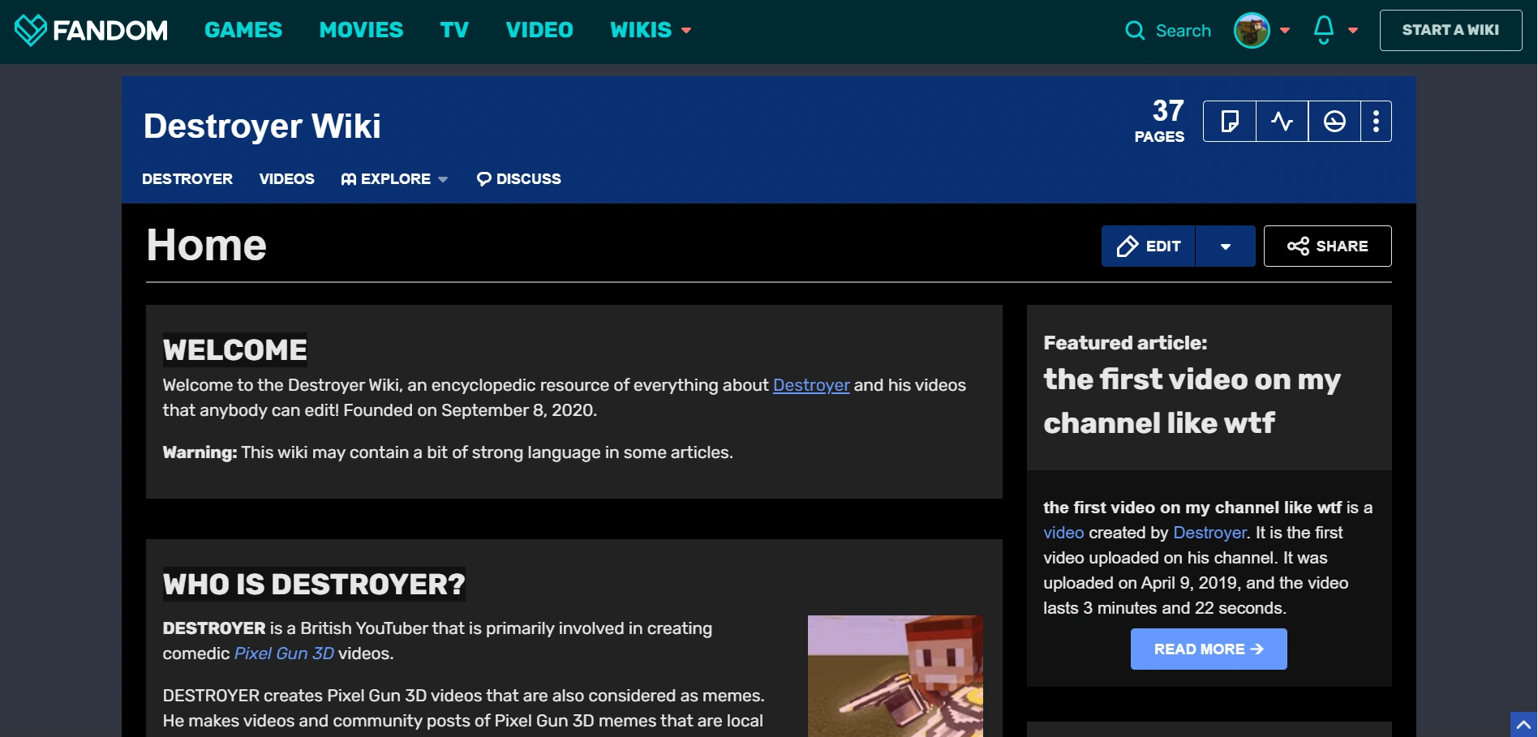Click the Featured article title text

pyautogui.click(x=1192, y=401)
